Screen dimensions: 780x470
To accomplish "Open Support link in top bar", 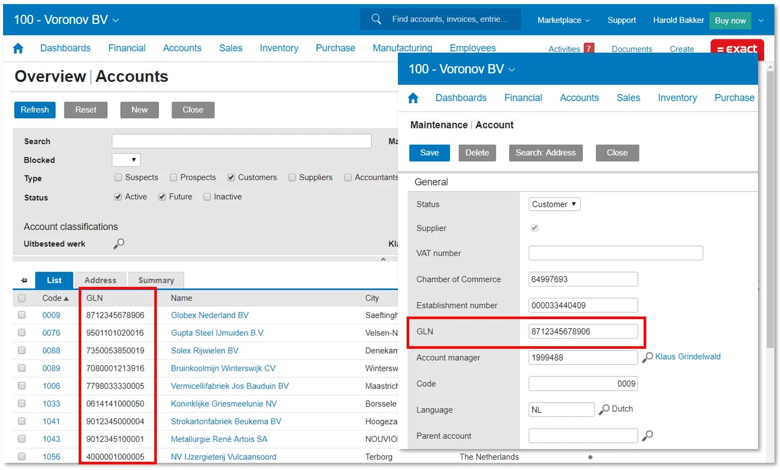I will 622,20.
